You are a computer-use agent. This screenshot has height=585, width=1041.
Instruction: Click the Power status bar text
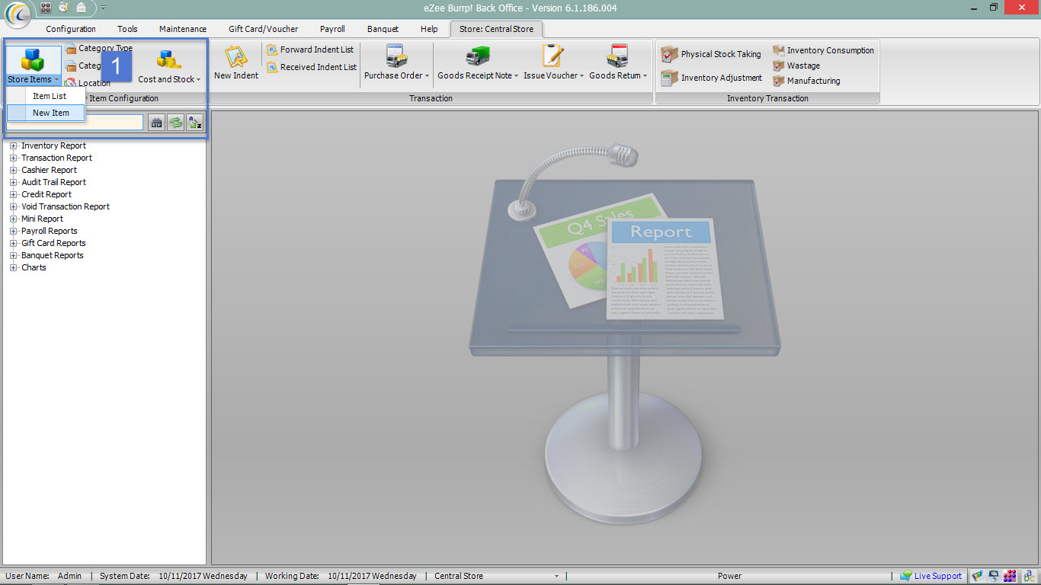point(729,576)
